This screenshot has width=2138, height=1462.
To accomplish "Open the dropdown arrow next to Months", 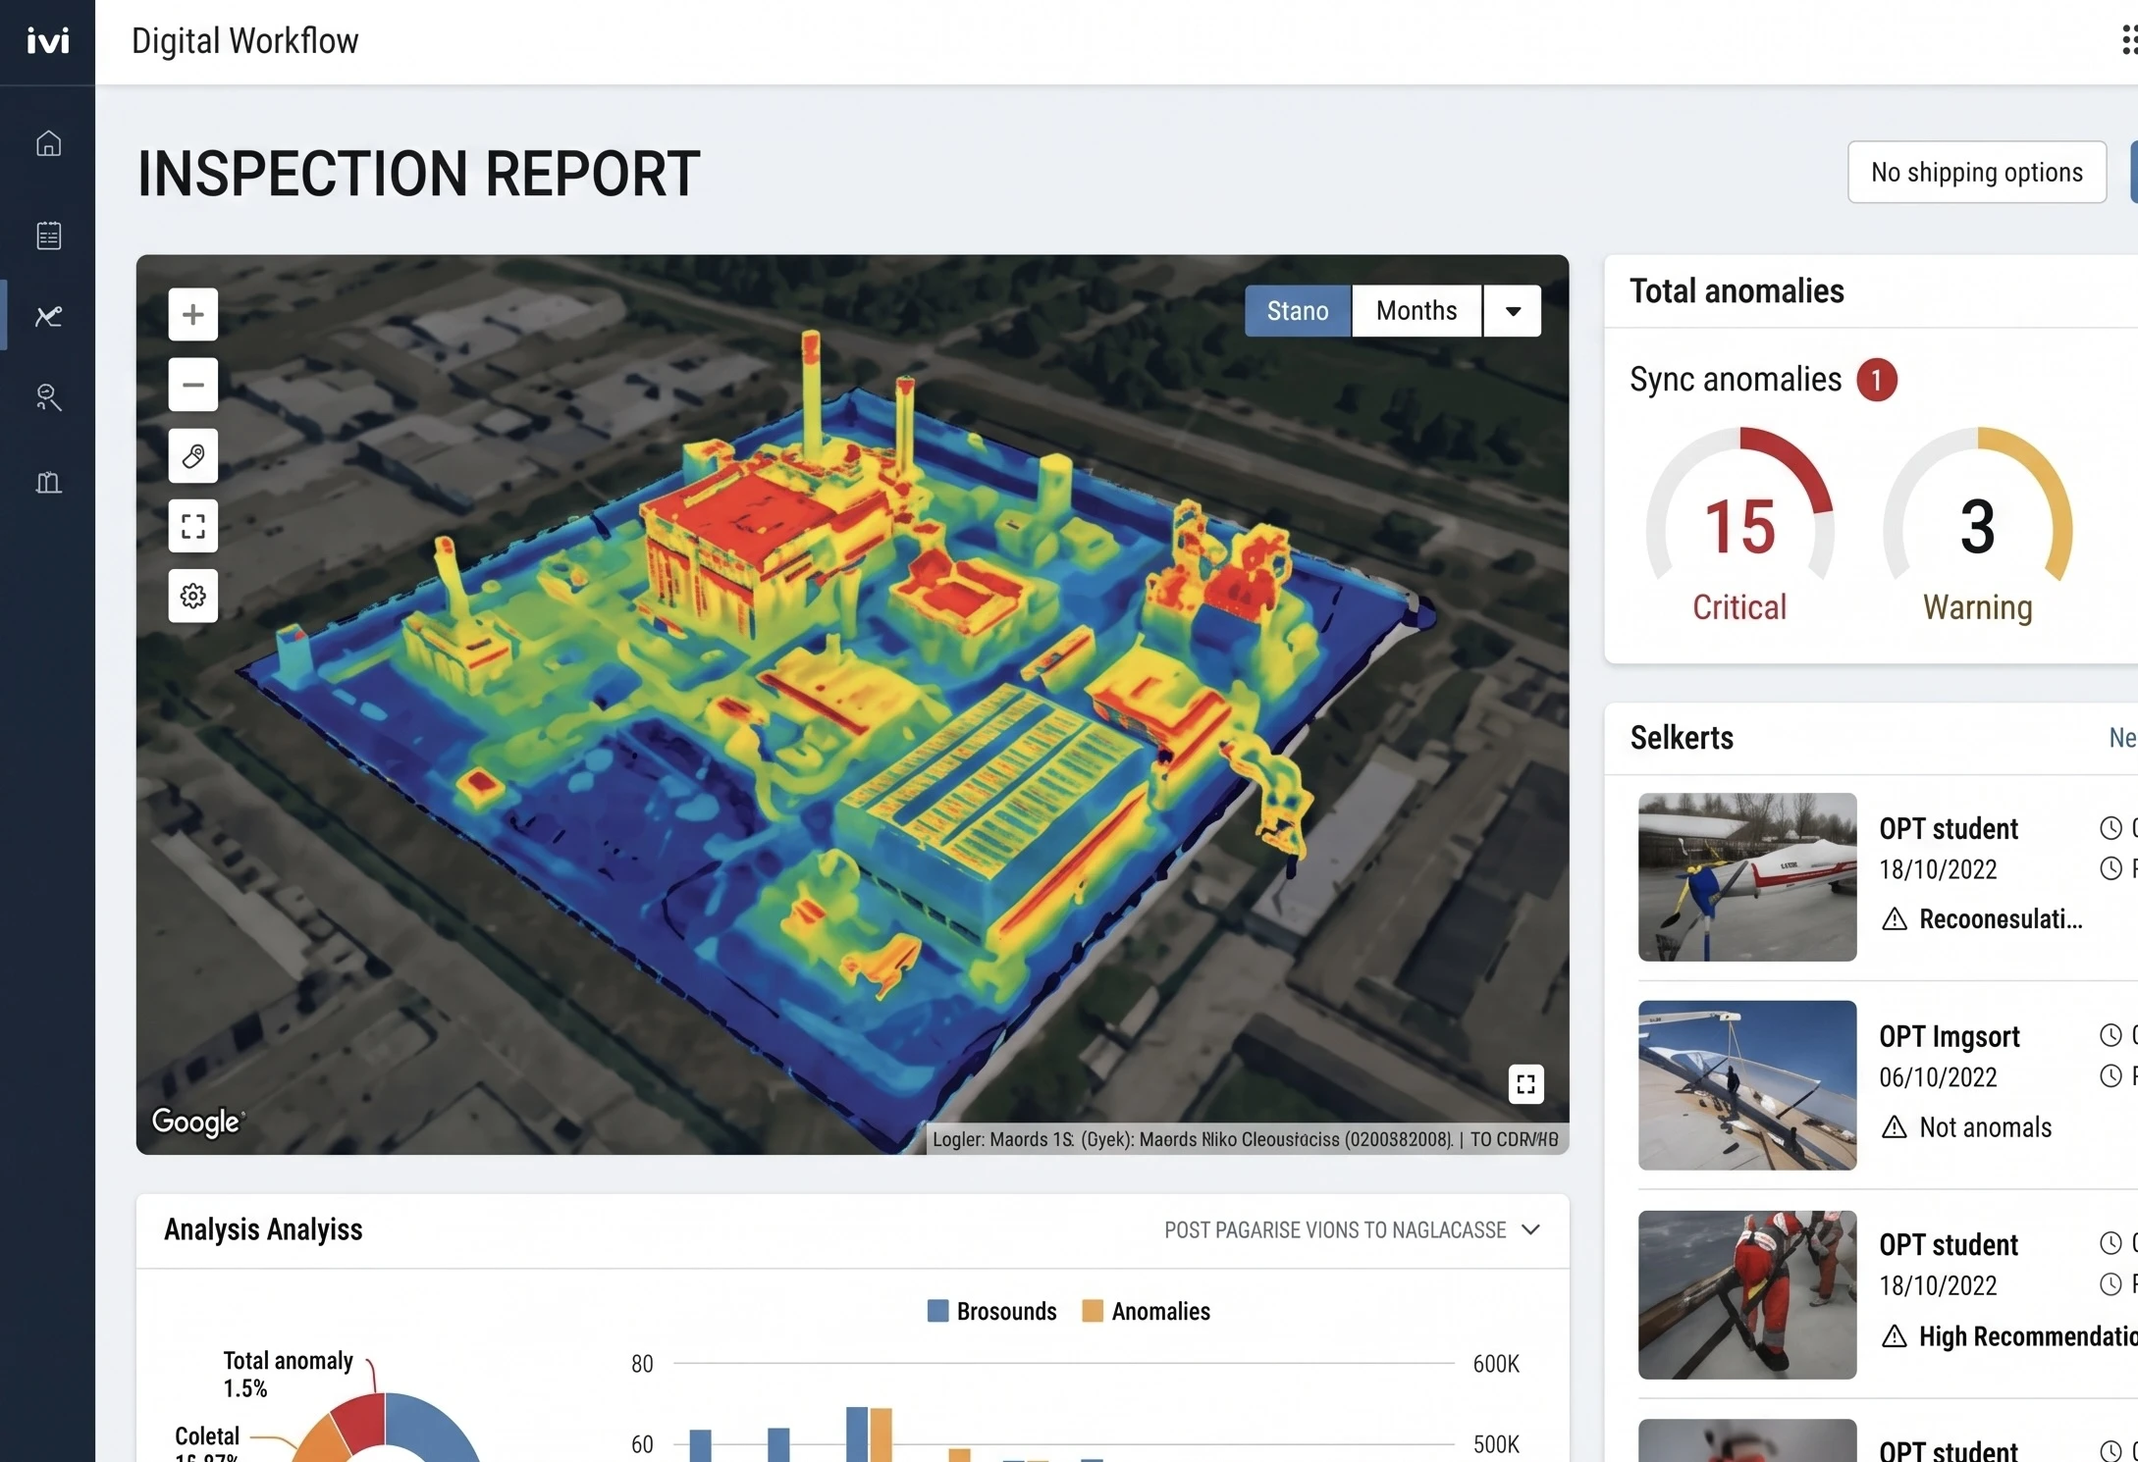I will point(1513,311).
